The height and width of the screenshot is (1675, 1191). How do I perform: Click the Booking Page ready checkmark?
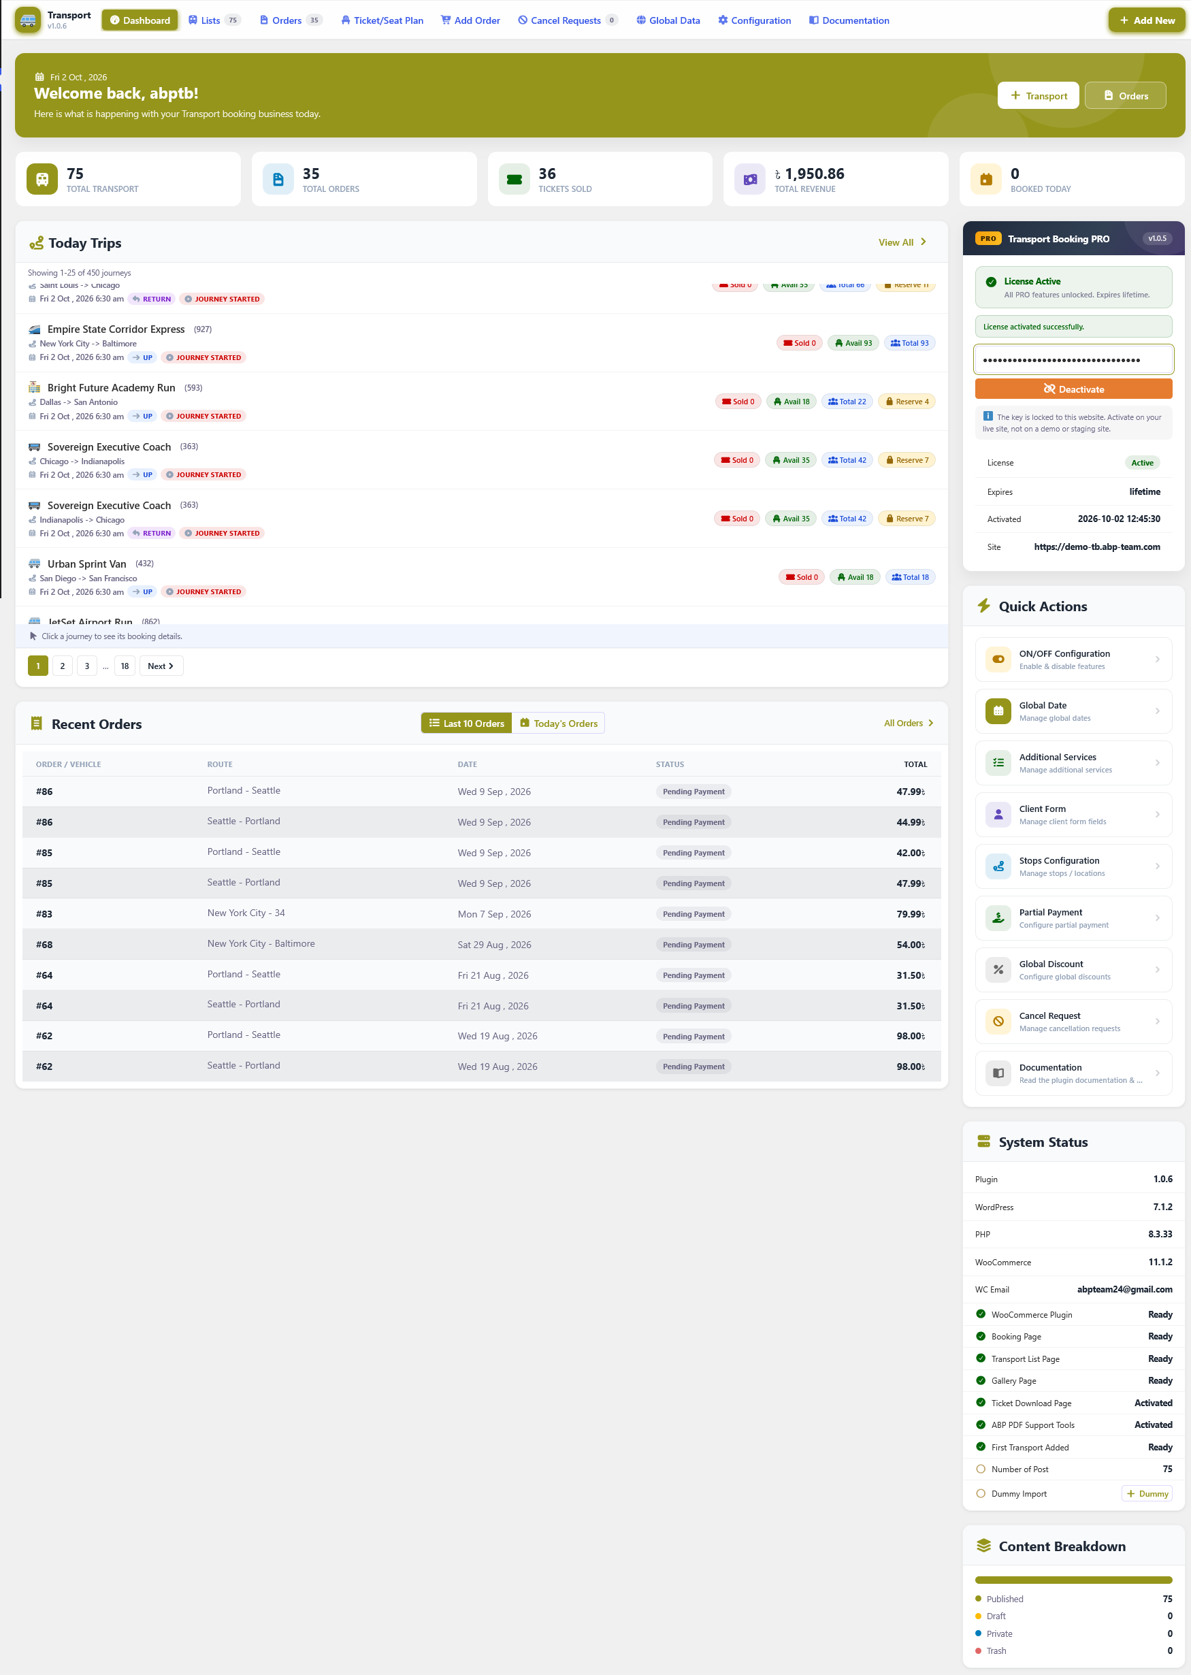(x=981, y=1336)
